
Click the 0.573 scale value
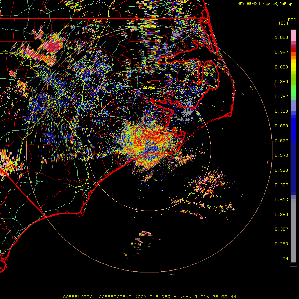pos(281,155)
